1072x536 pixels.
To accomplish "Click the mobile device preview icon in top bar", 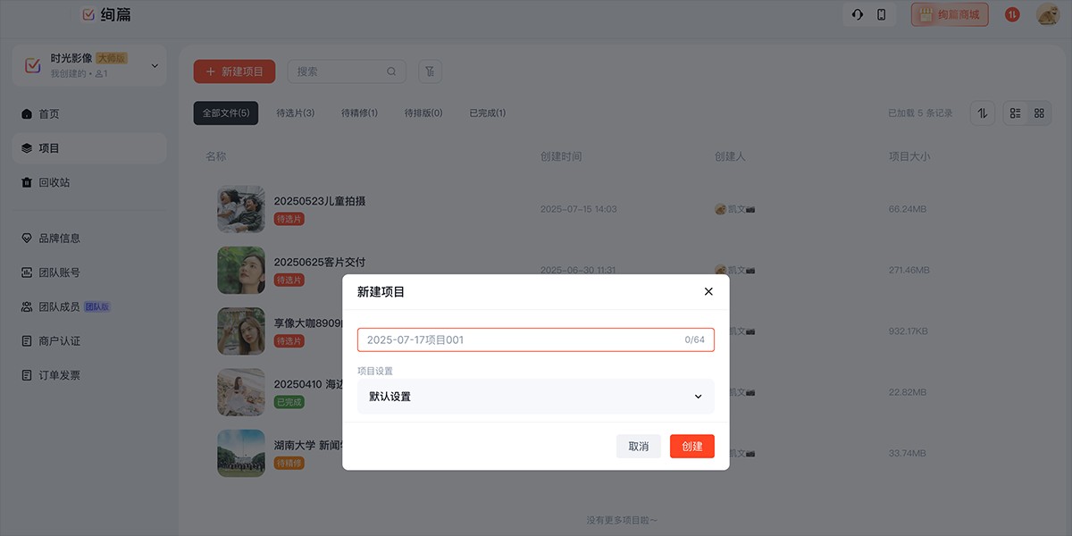I will click(883, 15).
